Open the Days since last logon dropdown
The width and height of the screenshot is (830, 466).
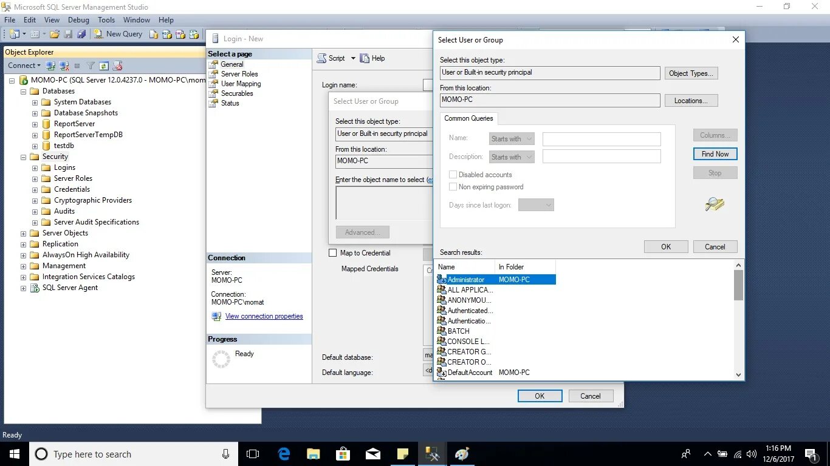[x=536, y=205]
